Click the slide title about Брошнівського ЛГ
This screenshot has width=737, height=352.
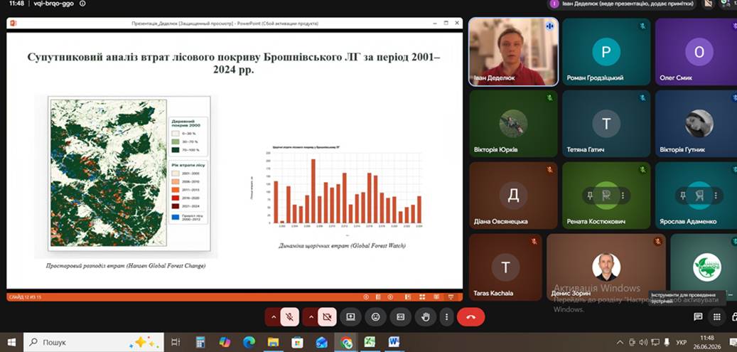coord(234,63)
